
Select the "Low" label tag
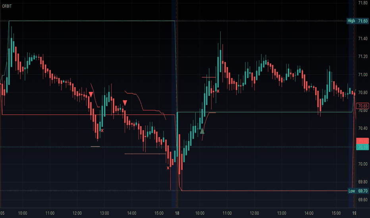352,191
